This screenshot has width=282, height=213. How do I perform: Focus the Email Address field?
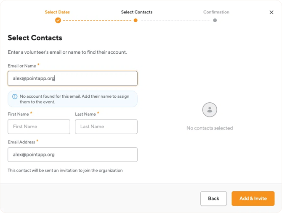click(72, 155)
